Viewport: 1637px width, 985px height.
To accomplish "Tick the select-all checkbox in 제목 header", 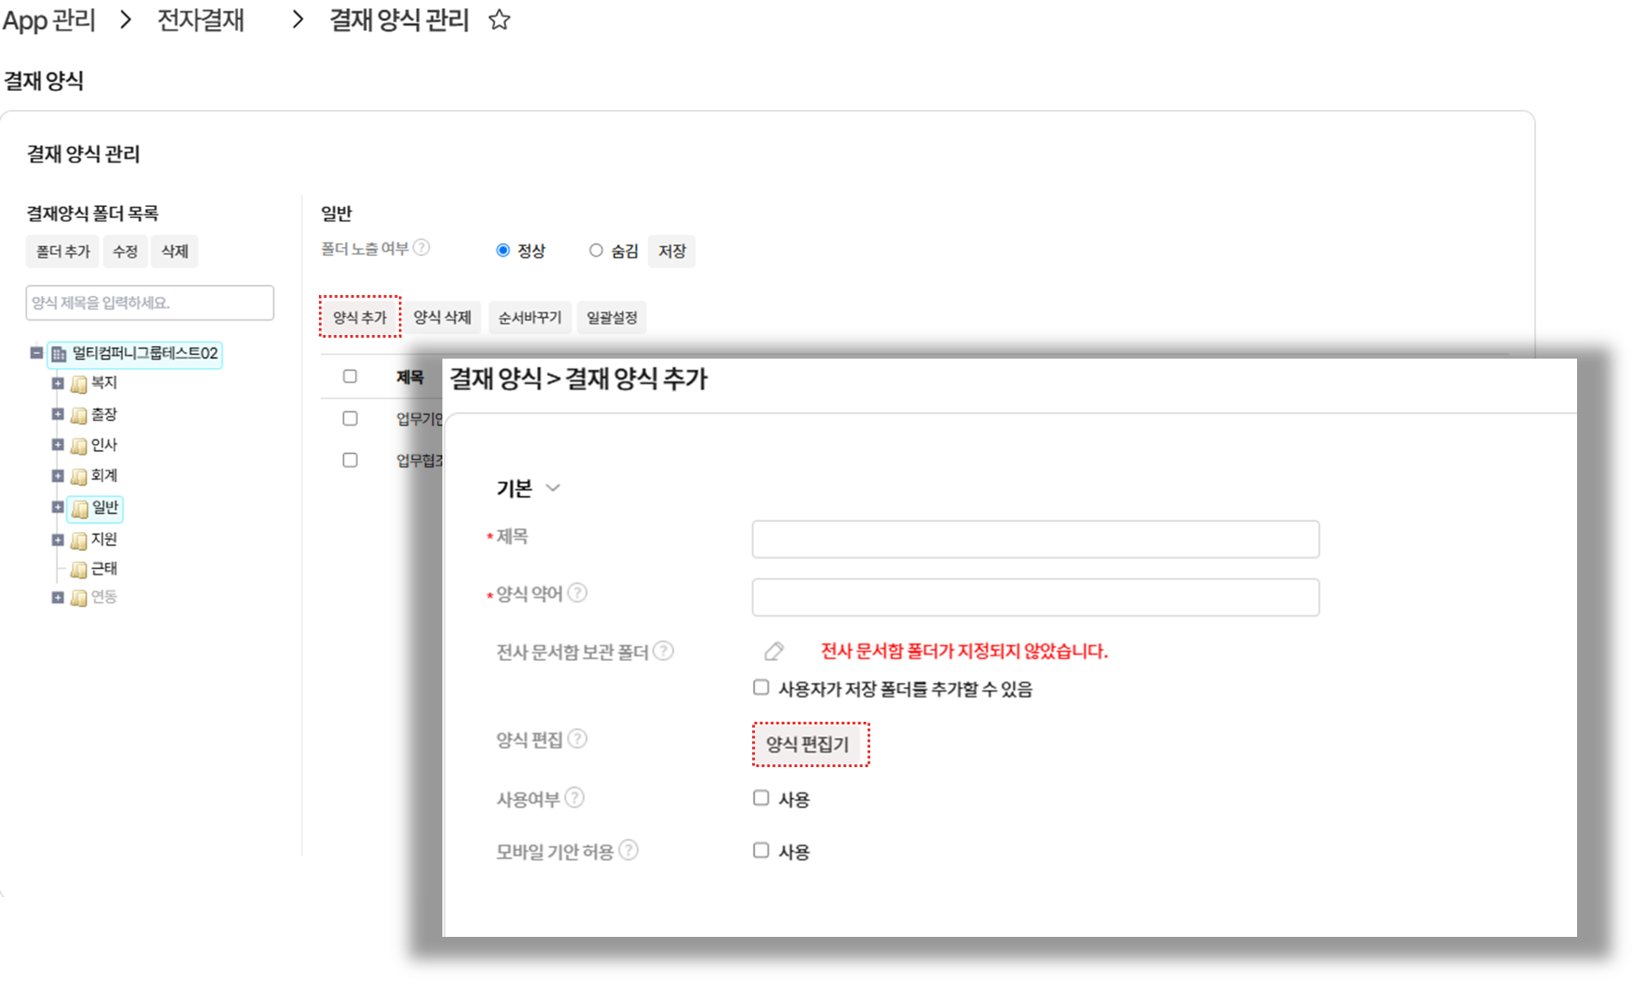I will click(x=350, y=377).
